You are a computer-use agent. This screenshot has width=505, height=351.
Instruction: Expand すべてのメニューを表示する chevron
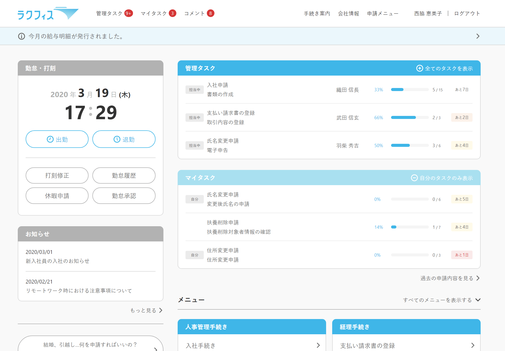pyautogui.click(x=478, y=300)
